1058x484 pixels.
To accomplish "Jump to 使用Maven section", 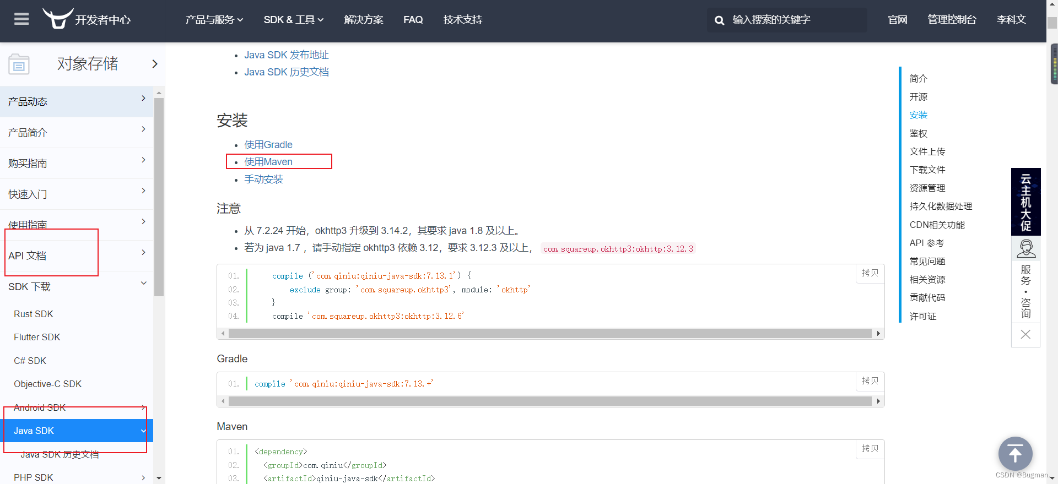I will tap(268, 162).
